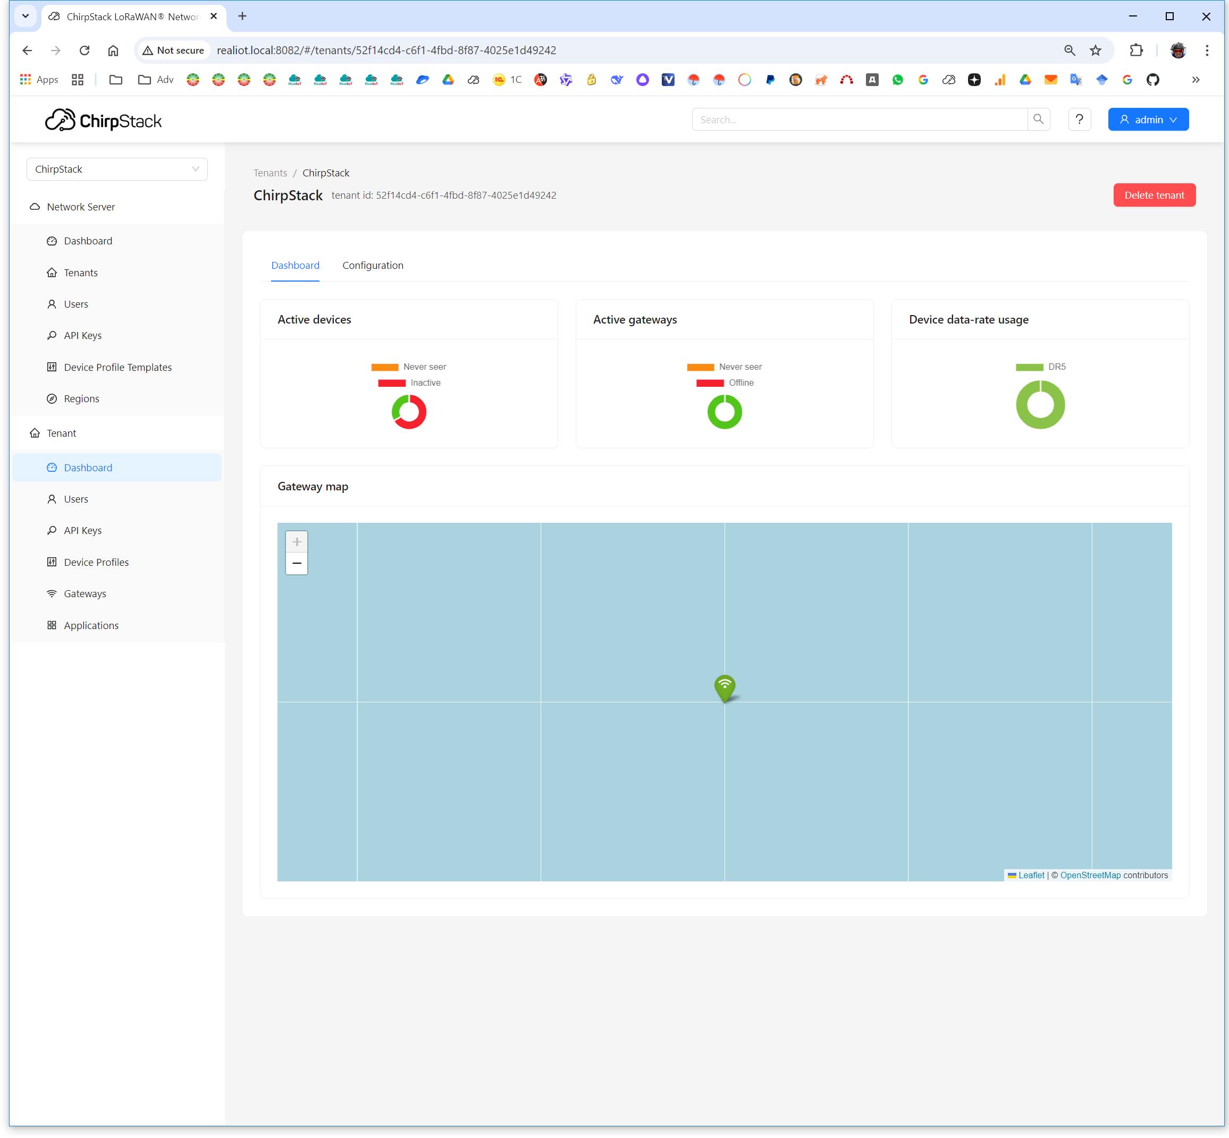Open Gateways in the tenant sidebar
1229x1138 pixels.
[85, 593]
